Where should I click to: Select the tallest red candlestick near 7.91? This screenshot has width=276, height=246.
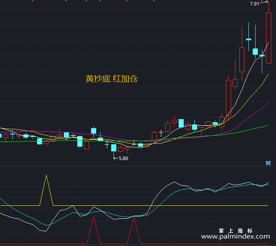pyautogui.click(x=269, y=38)
